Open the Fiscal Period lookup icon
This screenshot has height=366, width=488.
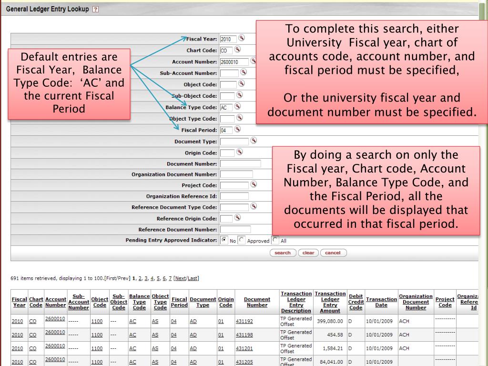[x=237, y=129]
